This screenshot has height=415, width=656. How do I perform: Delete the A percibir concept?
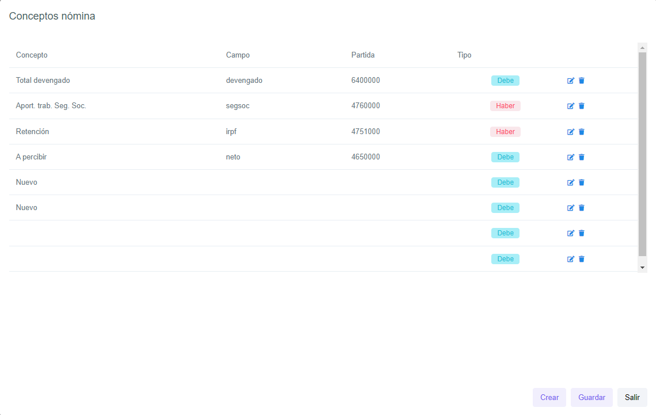[x=581, y=157]
